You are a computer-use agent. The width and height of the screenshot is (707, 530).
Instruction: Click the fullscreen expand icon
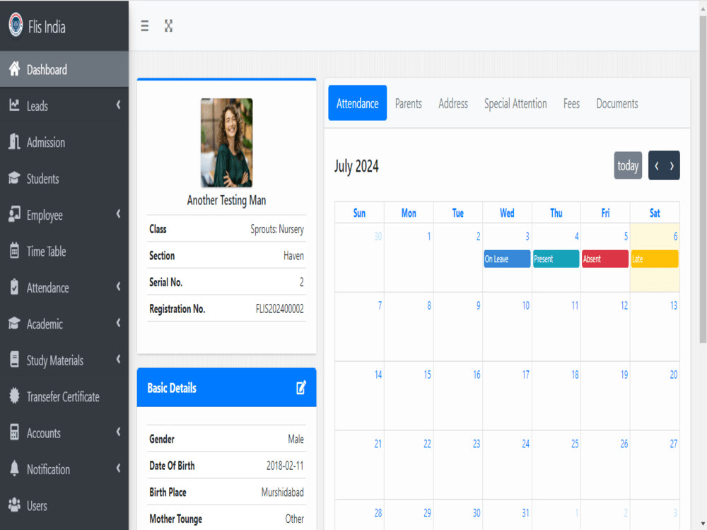(x=169, y=25)
